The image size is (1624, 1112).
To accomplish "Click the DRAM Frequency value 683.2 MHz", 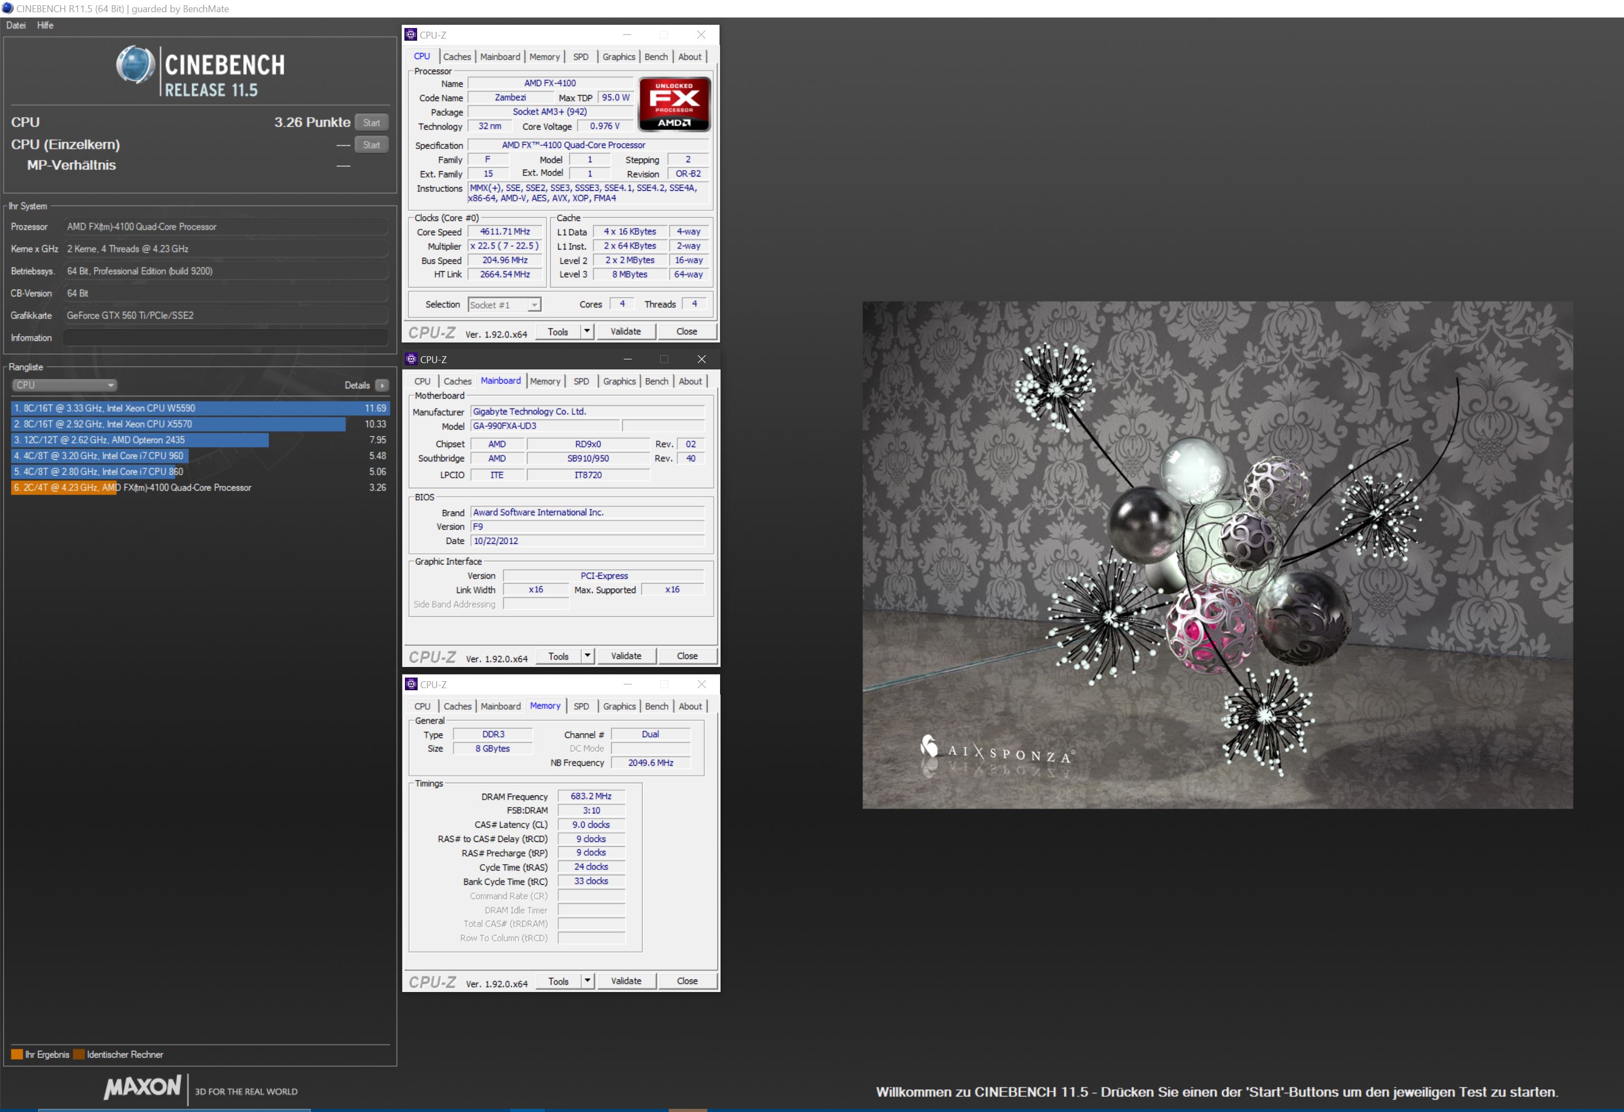I will (591, 796).
